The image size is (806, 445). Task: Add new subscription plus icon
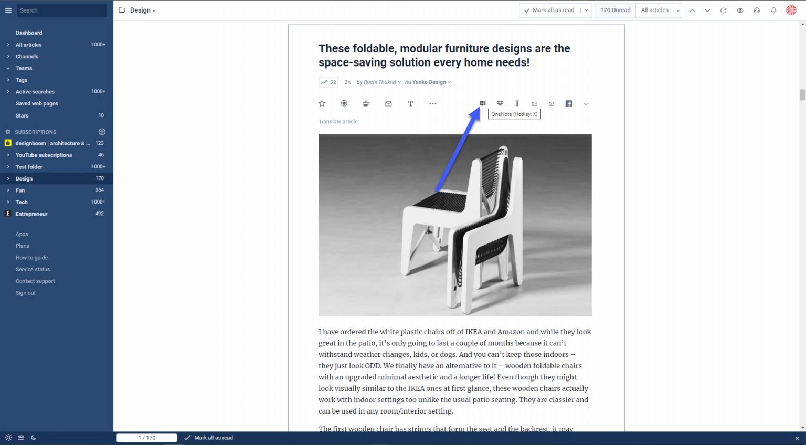click(x=102, y=132)
